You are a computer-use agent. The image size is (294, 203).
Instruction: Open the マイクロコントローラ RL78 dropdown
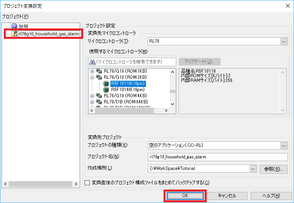284,42
